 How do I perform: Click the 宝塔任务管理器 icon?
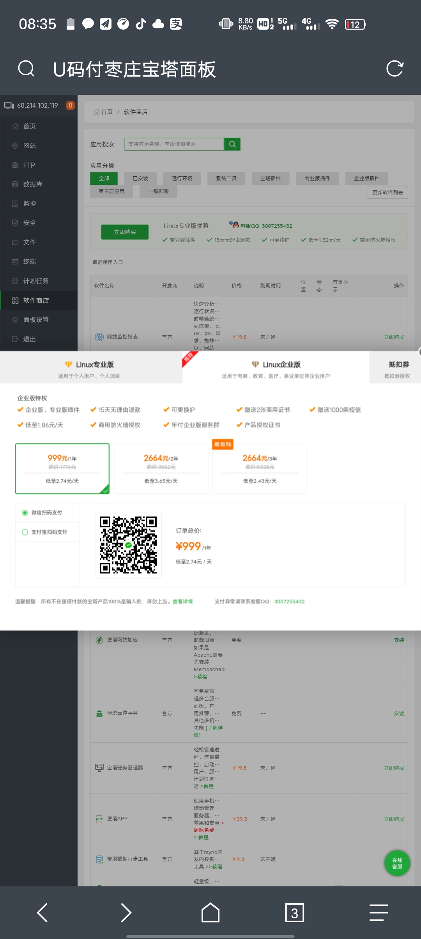(x=99, y=767)
